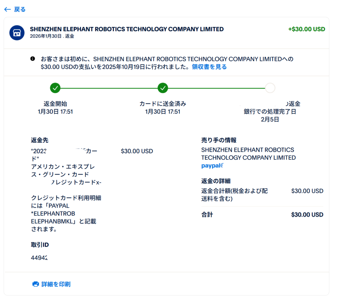Click the 売り手の情報 section heading
Image resolution: width=340 pixels, height=296 pixels.
(219, 140)
